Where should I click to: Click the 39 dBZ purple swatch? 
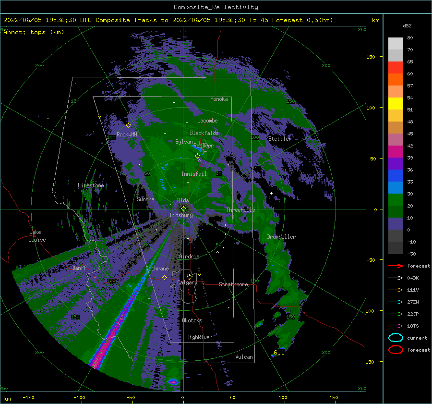pos(396,163)
